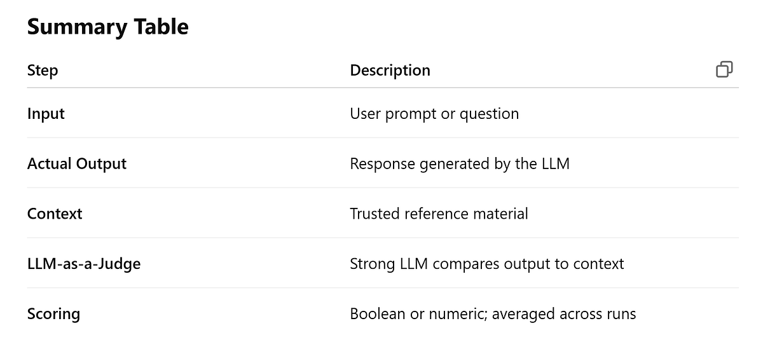This screenshot has height=349, width=763.
Task: Click the Summary Table heading
Action: point(108,27)
